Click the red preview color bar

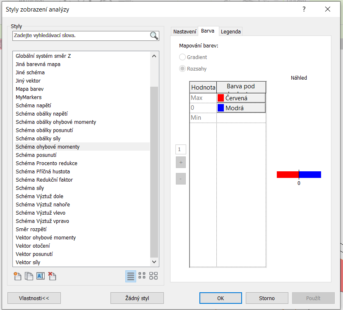(288, 175)
